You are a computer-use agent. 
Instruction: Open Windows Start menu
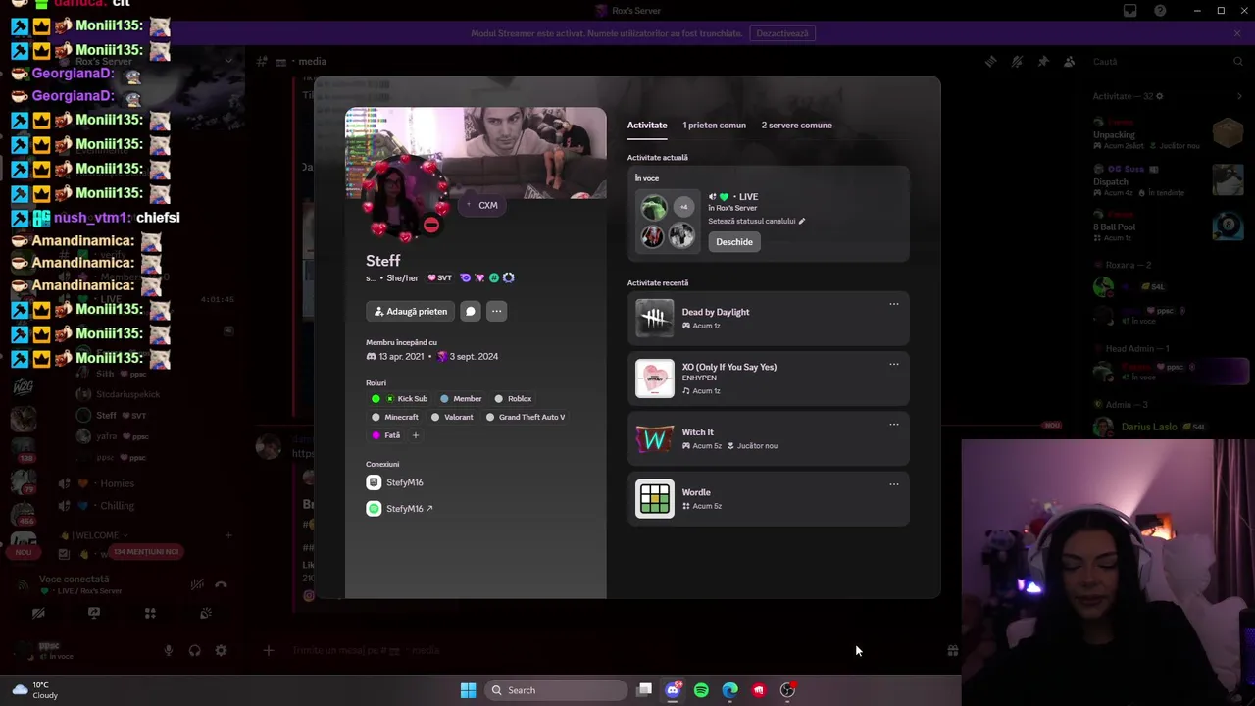468,690
